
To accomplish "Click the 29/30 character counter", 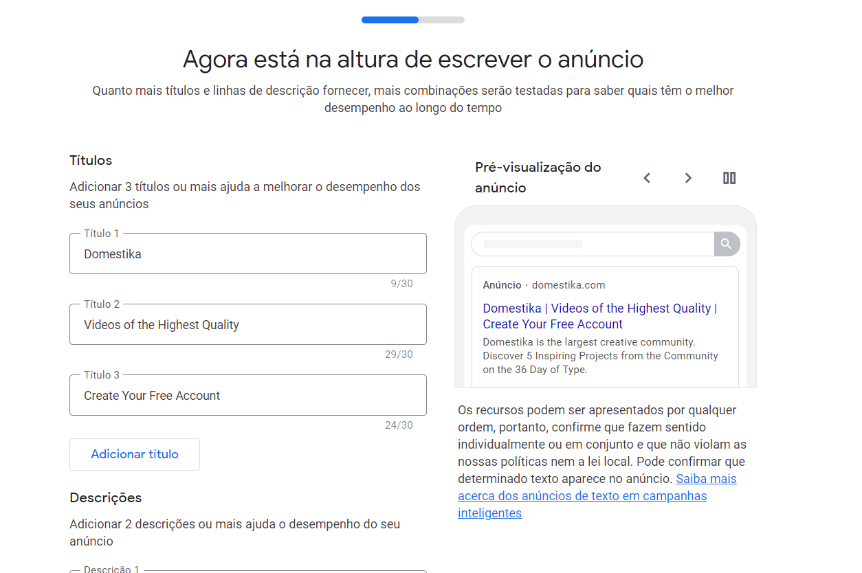I will [399, 355].
